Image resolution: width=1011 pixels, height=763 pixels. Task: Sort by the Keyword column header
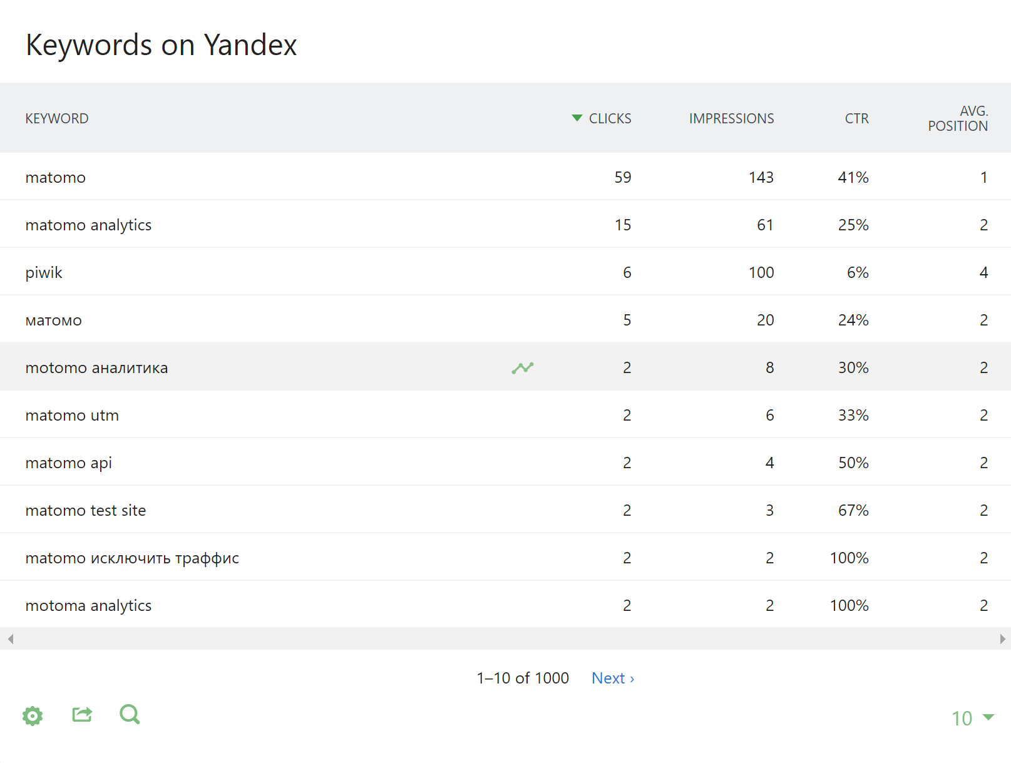(57, 118)
